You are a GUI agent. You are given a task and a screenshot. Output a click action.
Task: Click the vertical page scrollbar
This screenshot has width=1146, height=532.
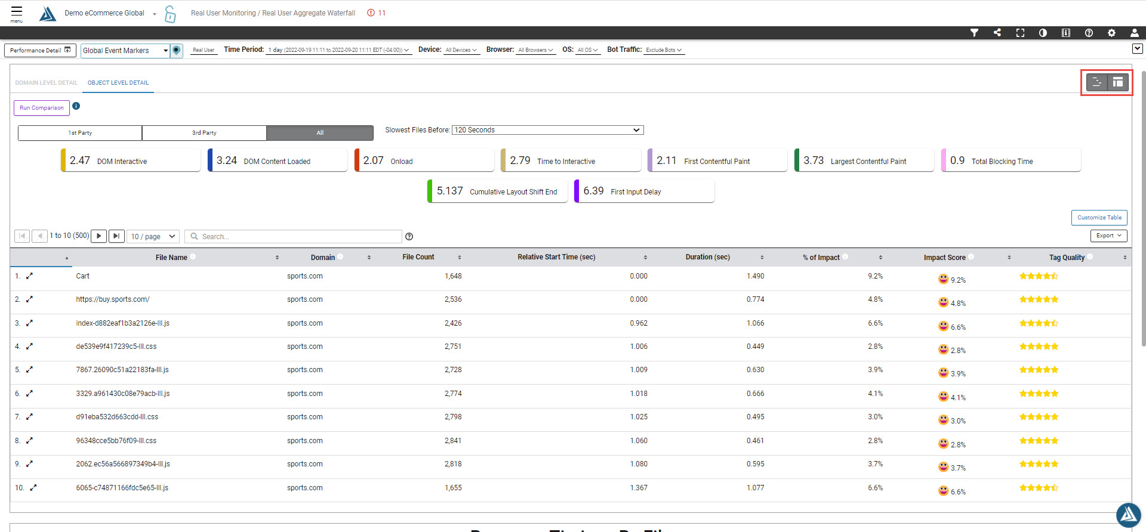[x=1143, y=209]
